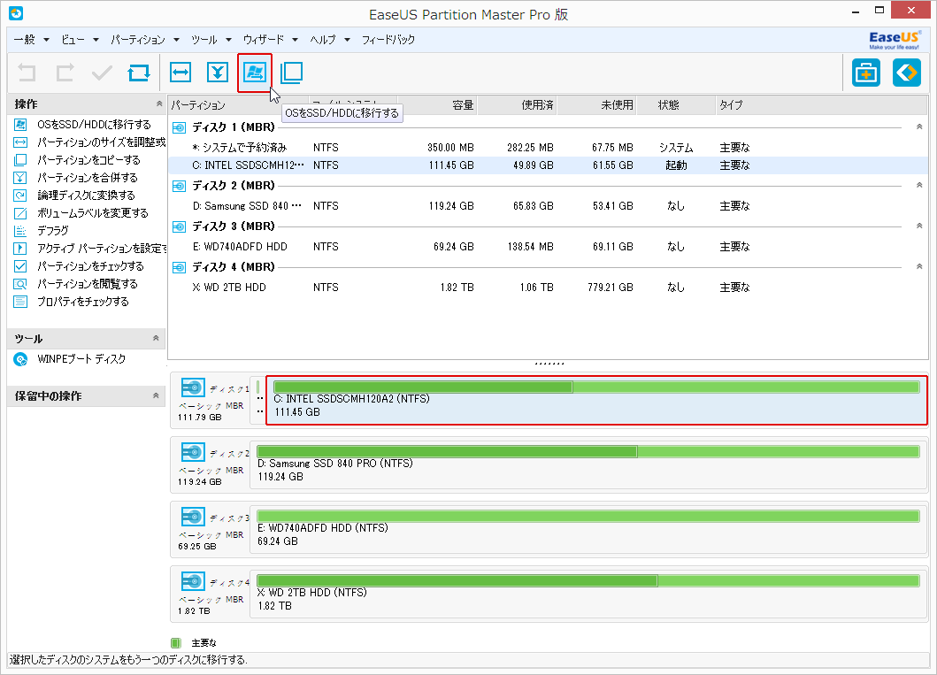Choose パーティションを合併する operation
Viewport: 937px width, 675px height.
88,178
